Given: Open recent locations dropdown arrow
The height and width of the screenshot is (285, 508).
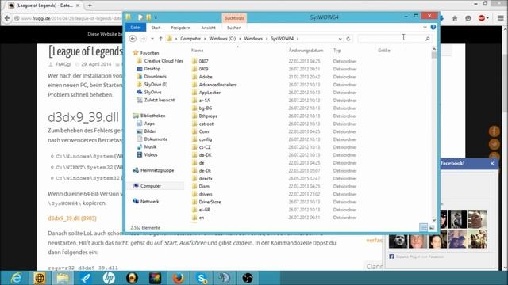Looking at the screenshot, I should coord(152,39).
